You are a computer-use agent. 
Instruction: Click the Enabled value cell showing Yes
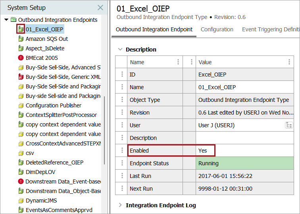205,151
